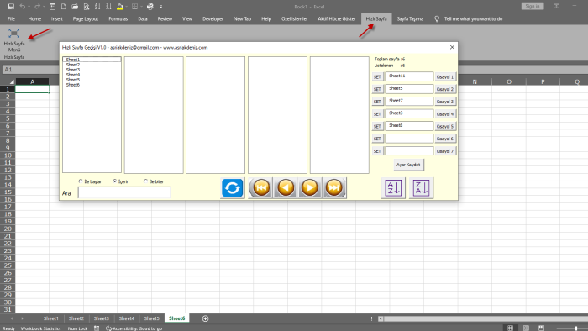This screenshot has width=588, height=331.
Task: Expand the Undo history dropdown arrow
Action: tap(29, 7)
